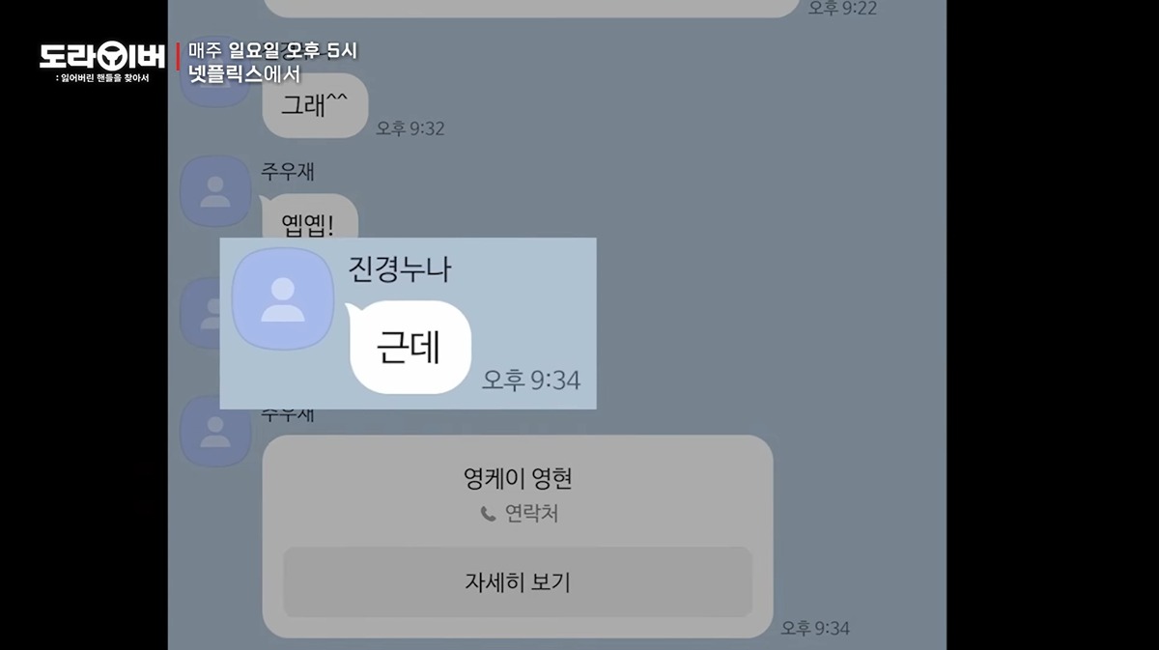Screen dimensions: 1159x650
Task: Click the 넷플릭스에서 broadcast caption text
Action: 244,73
